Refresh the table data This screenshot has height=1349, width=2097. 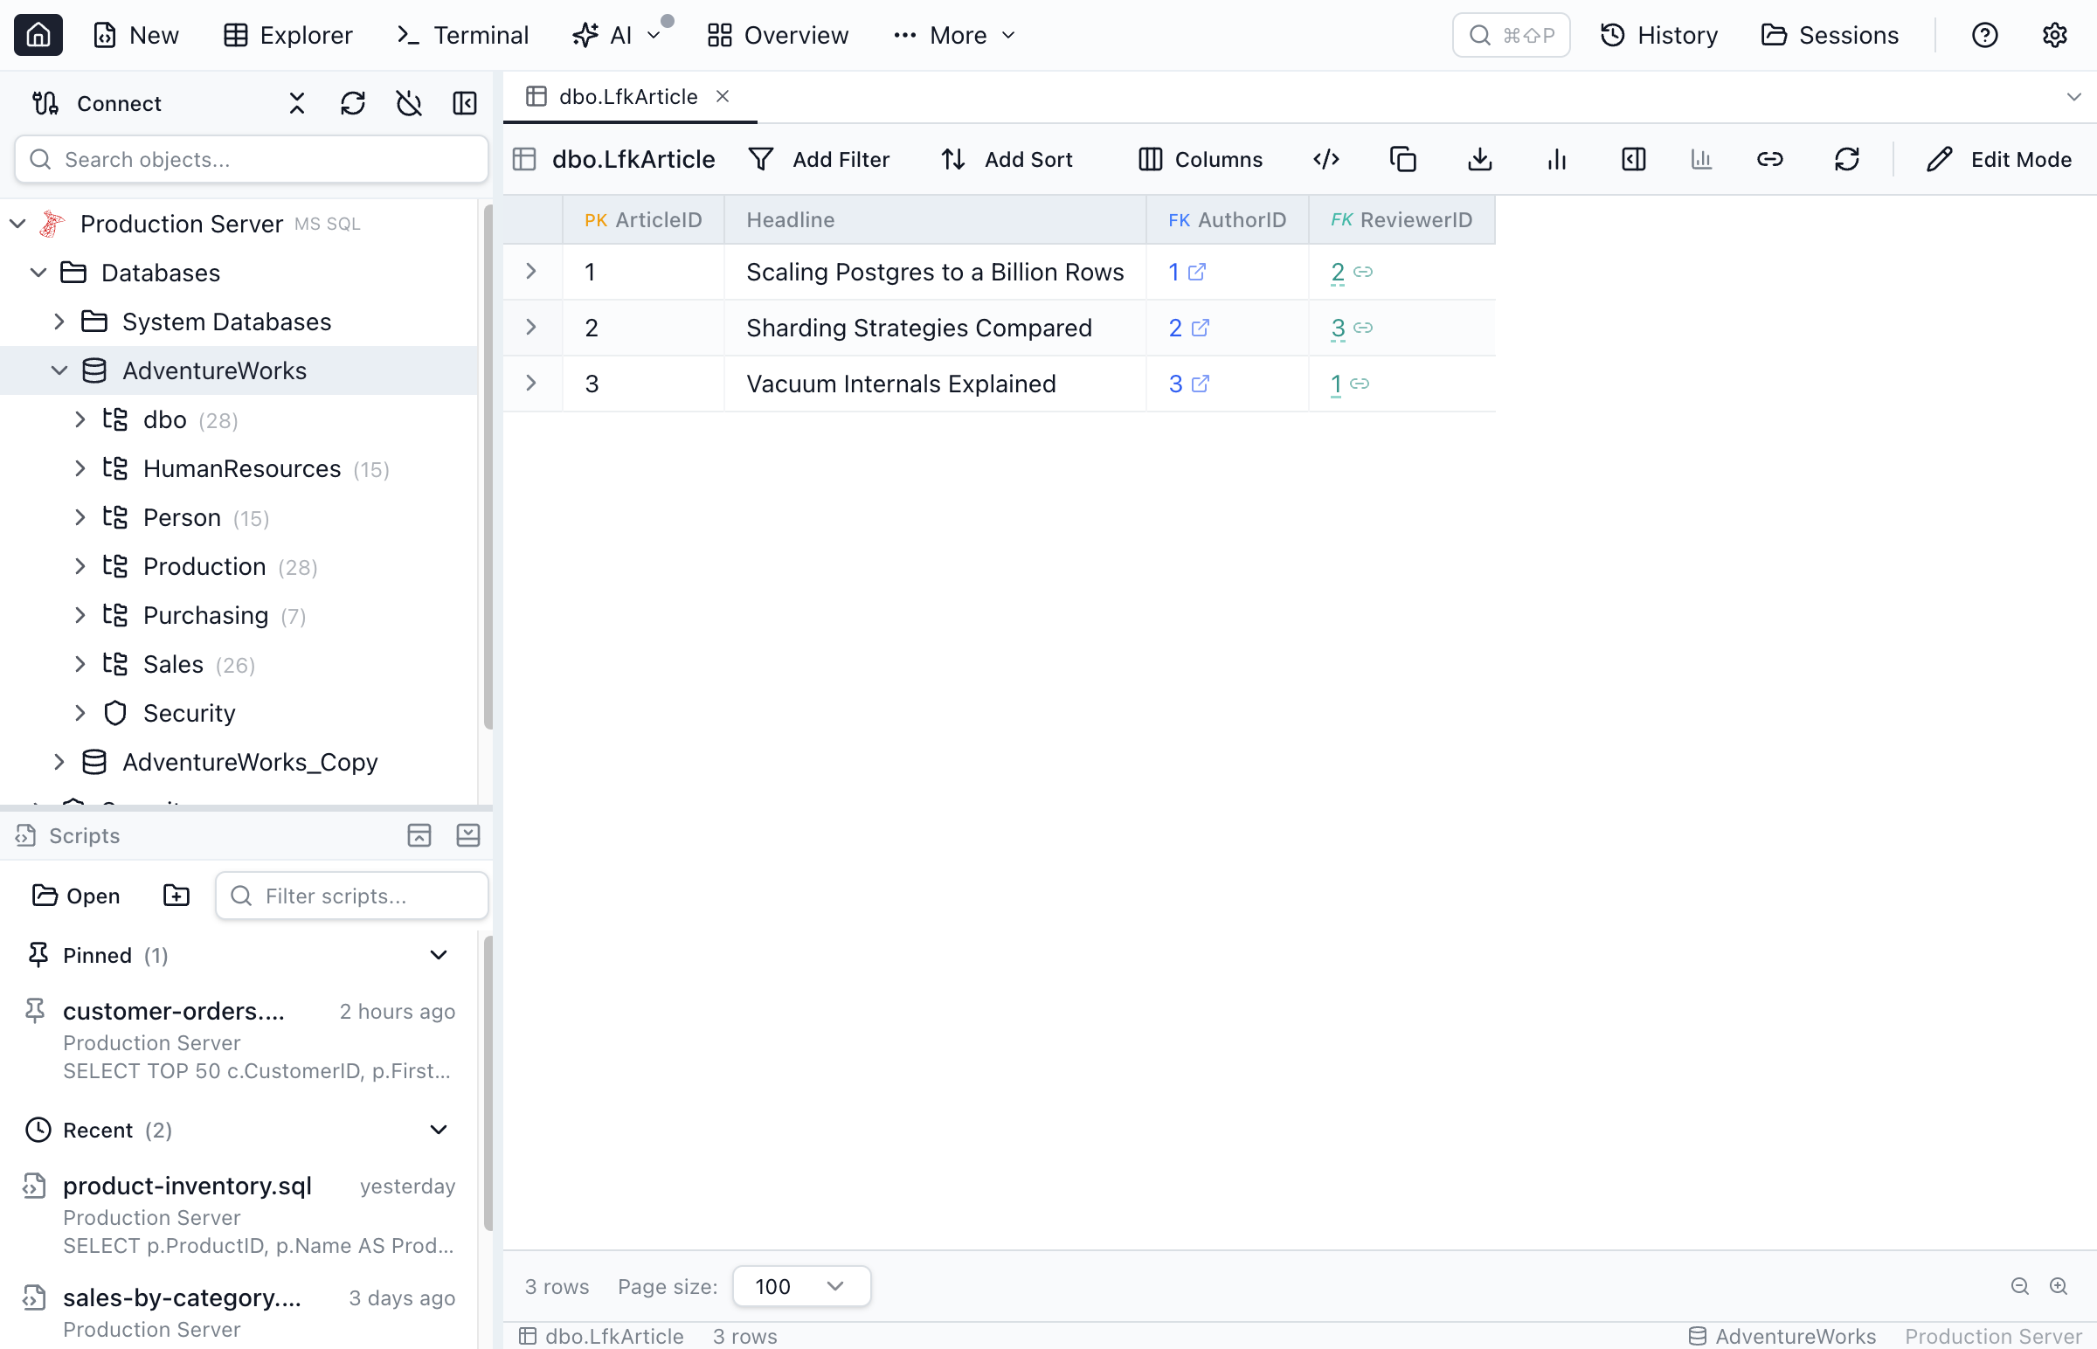click(x=1847, y=159)
